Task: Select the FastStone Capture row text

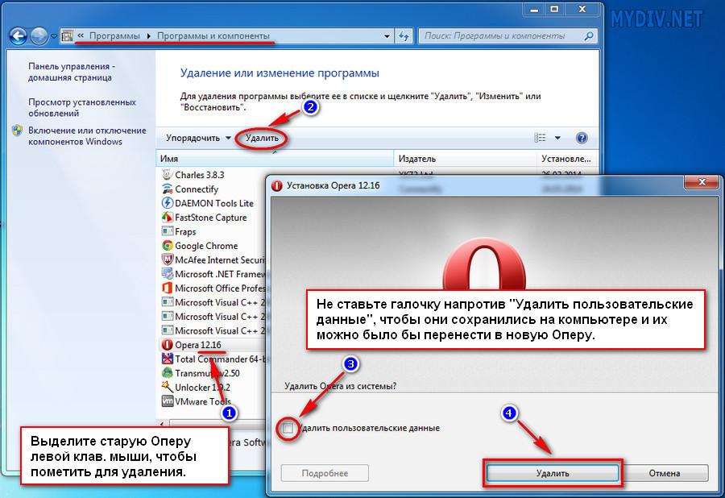Action: pos(211,218)
